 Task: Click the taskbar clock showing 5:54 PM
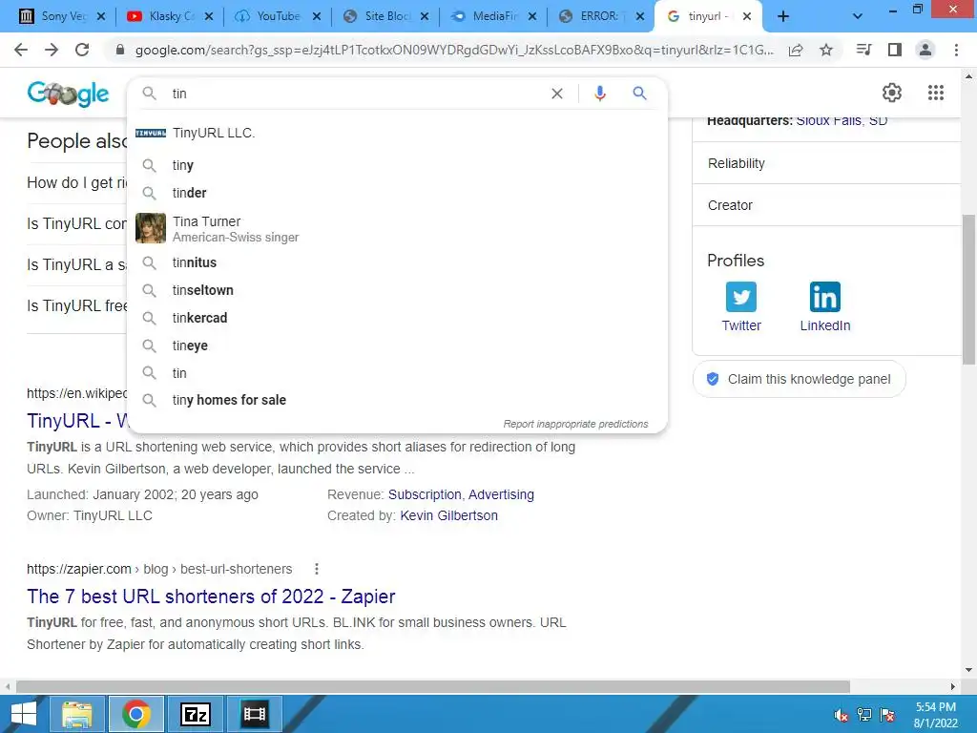click(x=935, y=715)
